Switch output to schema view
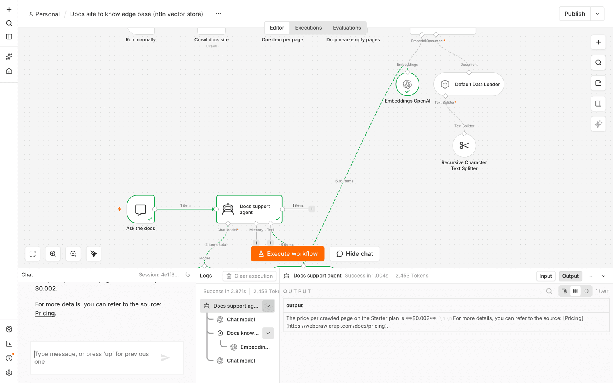613x383 pixels. click(x=564, y=291)
